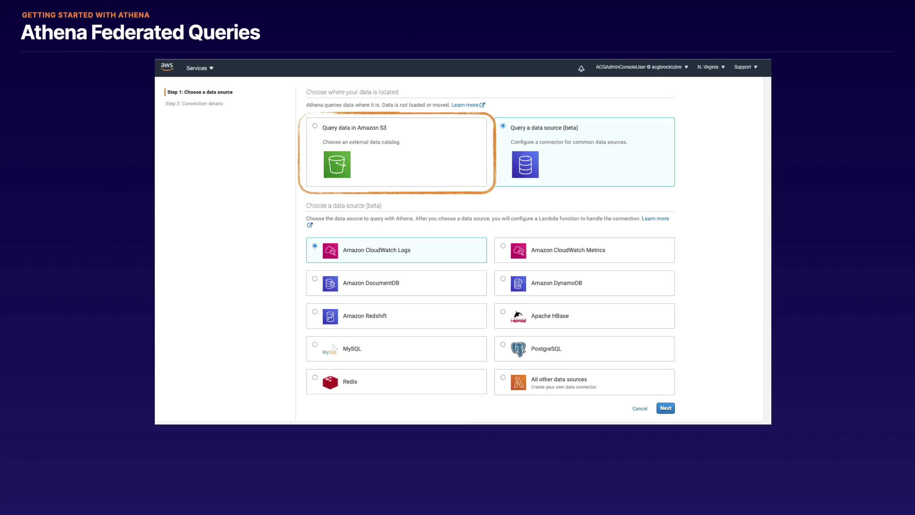Image resolution: width=915 pixels, height=515 pixels.
Task: Click the green Amazon S3 bucket icon
Action: pyautogui.click(x=337, y=165)
